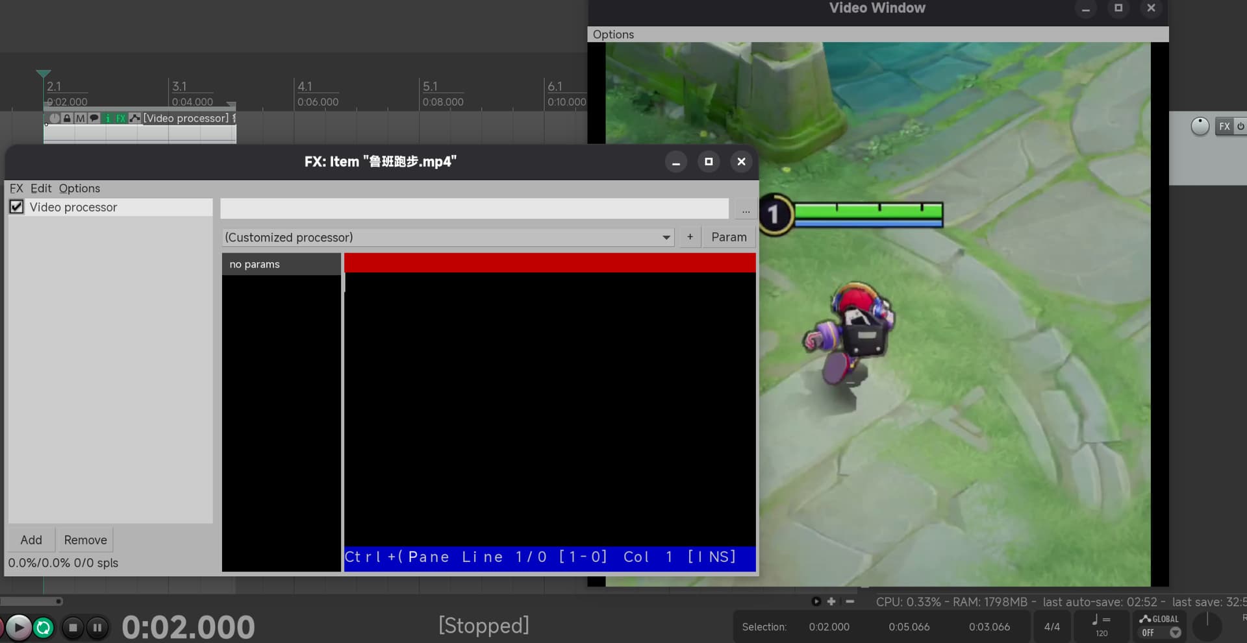Click the [Video processor] item label
Screen dimensions: 1247x643
(186, 118)
